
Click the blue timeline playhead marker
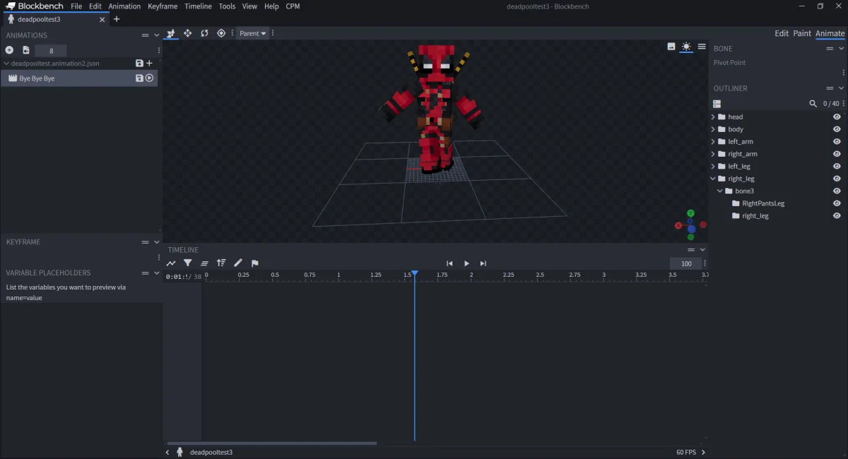click(415, 274)
